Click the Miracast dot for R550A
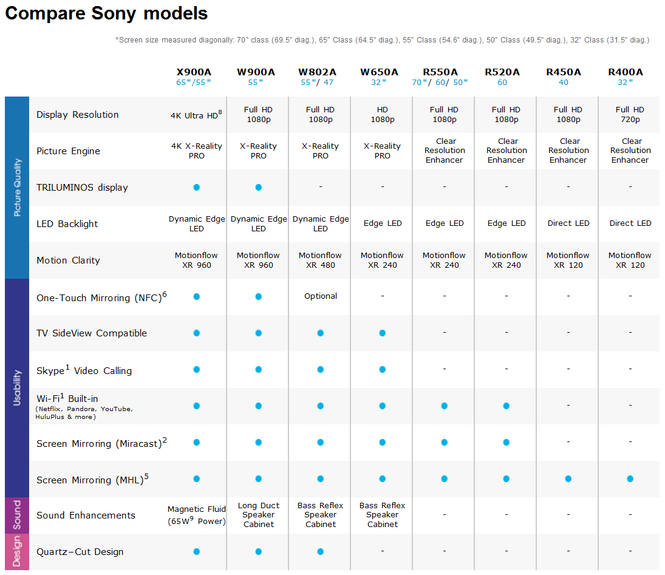This screenshot has height=575, width=665. pyautogui.click(x=444, y=442)
